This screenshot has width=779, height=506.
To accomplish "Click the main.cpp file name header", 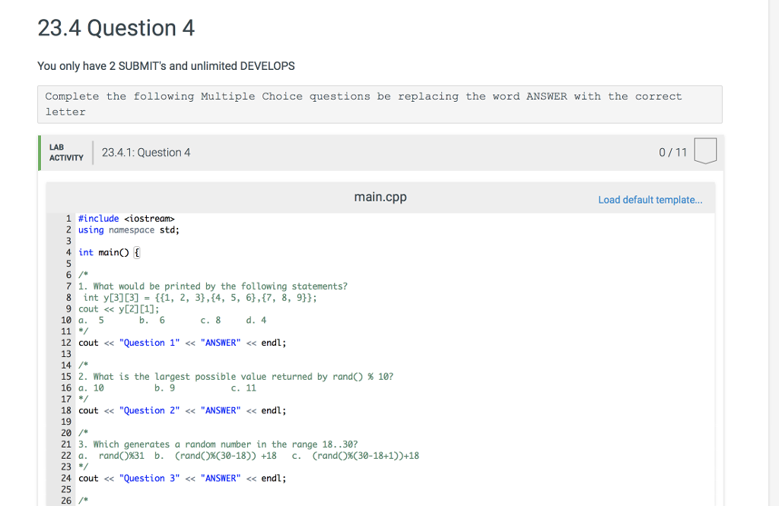I will pos(380,197).
